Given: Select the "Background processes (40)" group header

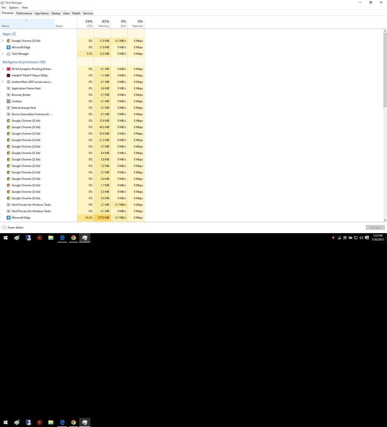Looking at the screenshot, I should 24,62.
